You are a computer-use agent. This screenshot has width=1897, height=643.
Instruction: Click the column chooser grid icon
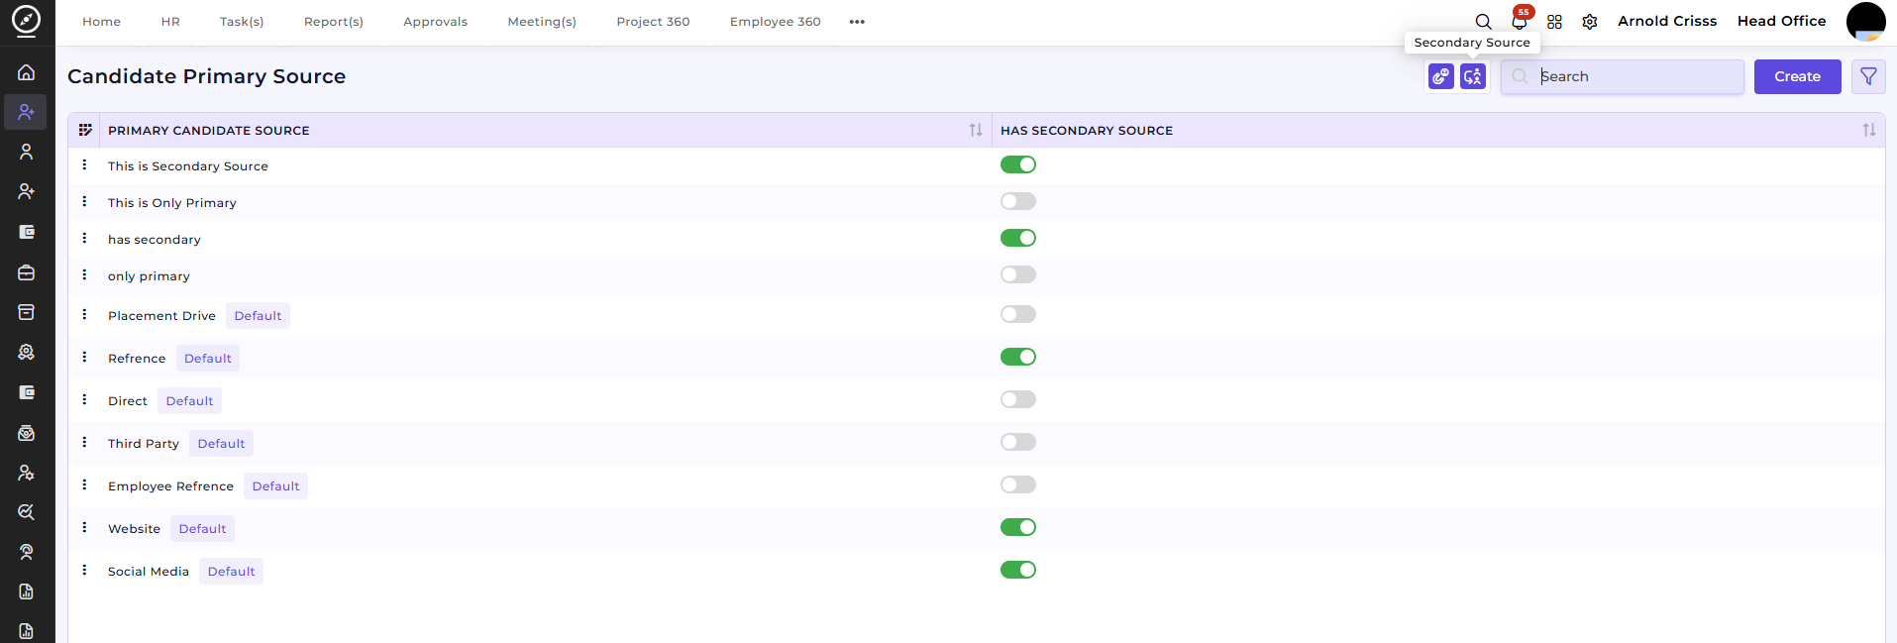click(85, 130)
